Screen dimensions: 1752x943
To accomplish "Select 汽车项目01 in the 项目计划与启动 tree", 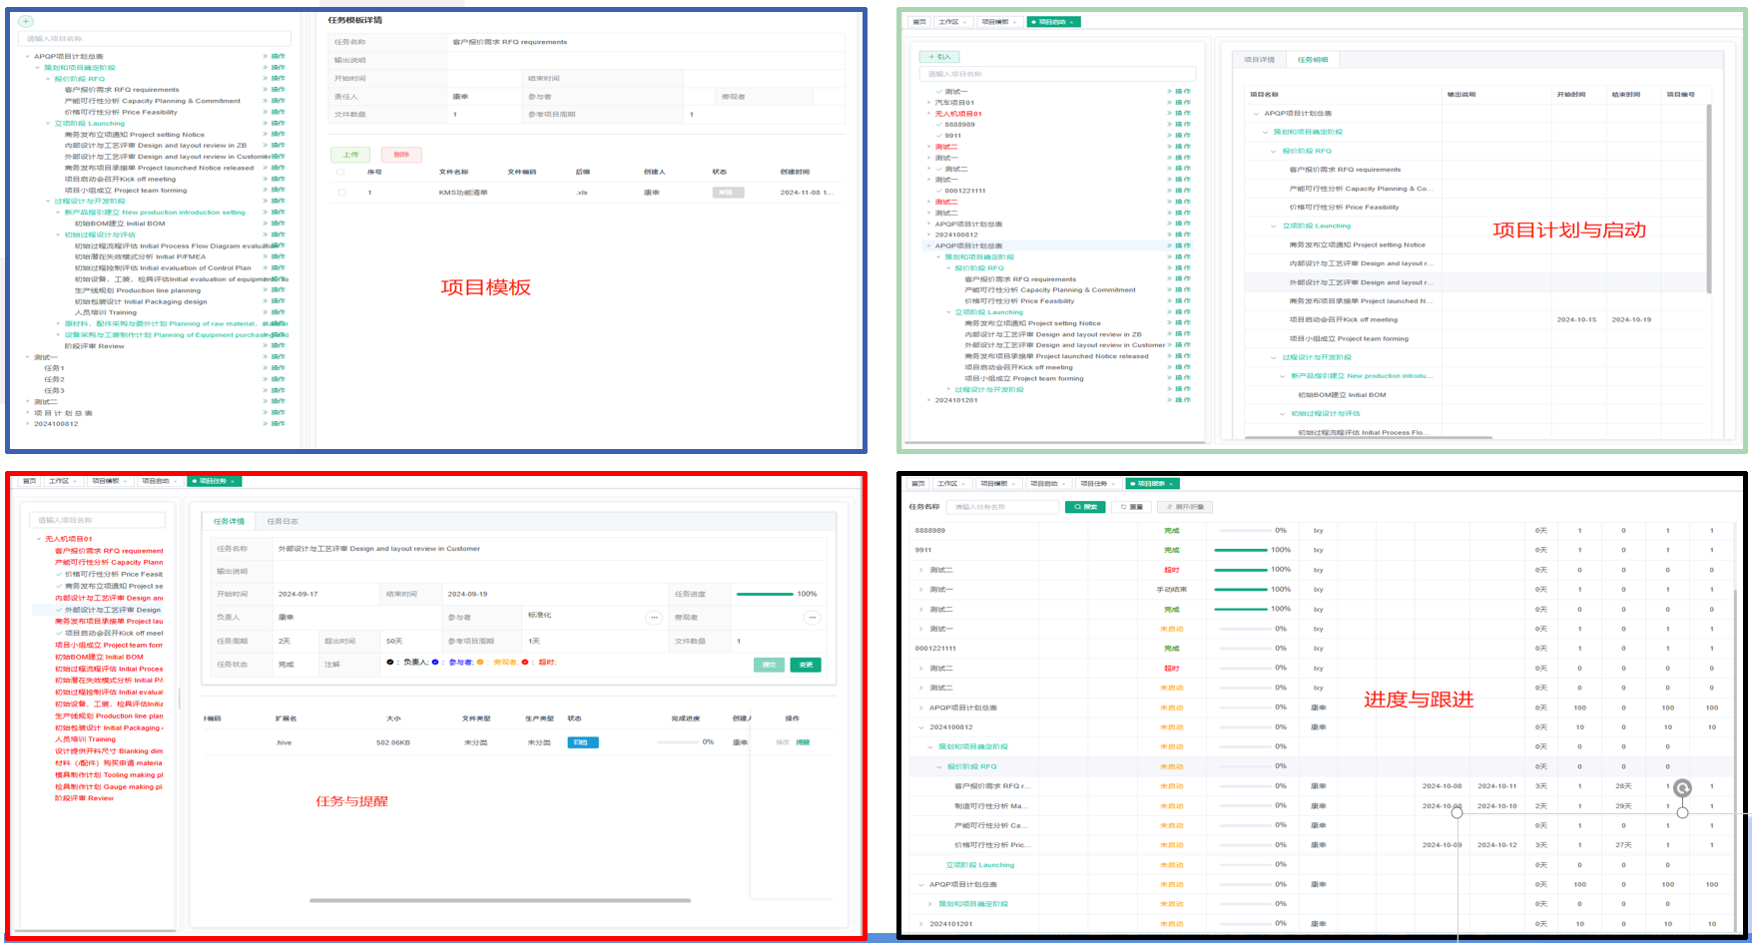I will tap(954, 103).
